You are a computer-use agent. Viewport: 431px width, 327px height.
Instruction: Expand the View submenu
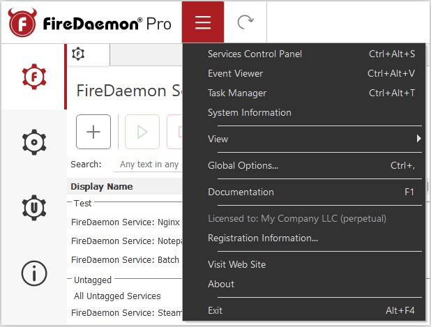[x=304, y=139]
